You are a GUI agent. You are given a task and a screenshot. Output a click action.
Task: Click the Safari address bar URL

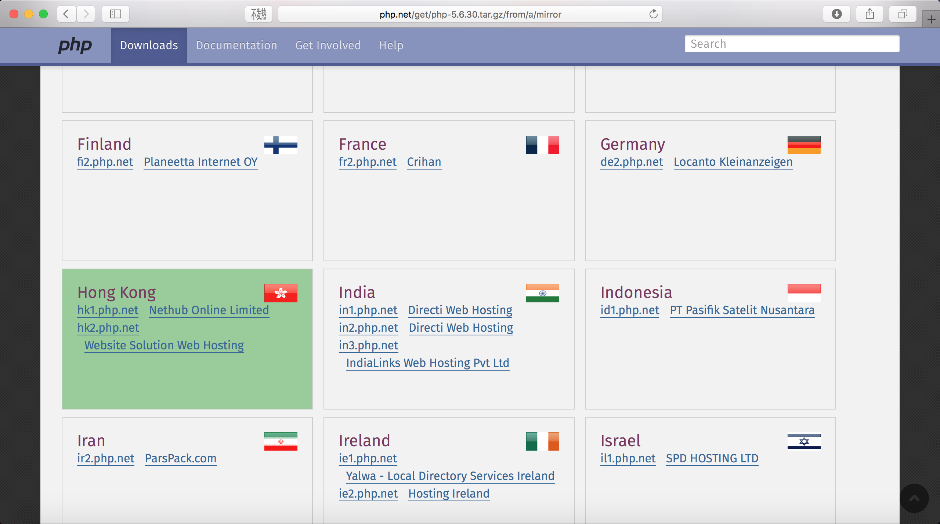(470, 14)
